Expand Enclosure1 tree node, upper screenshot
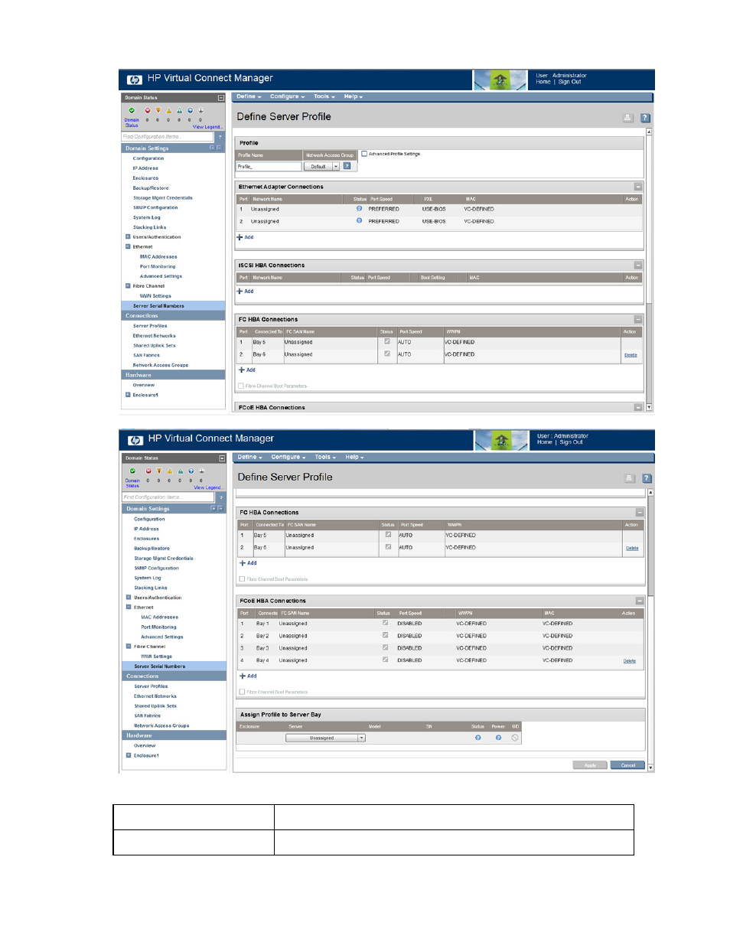 coord(128,395)
